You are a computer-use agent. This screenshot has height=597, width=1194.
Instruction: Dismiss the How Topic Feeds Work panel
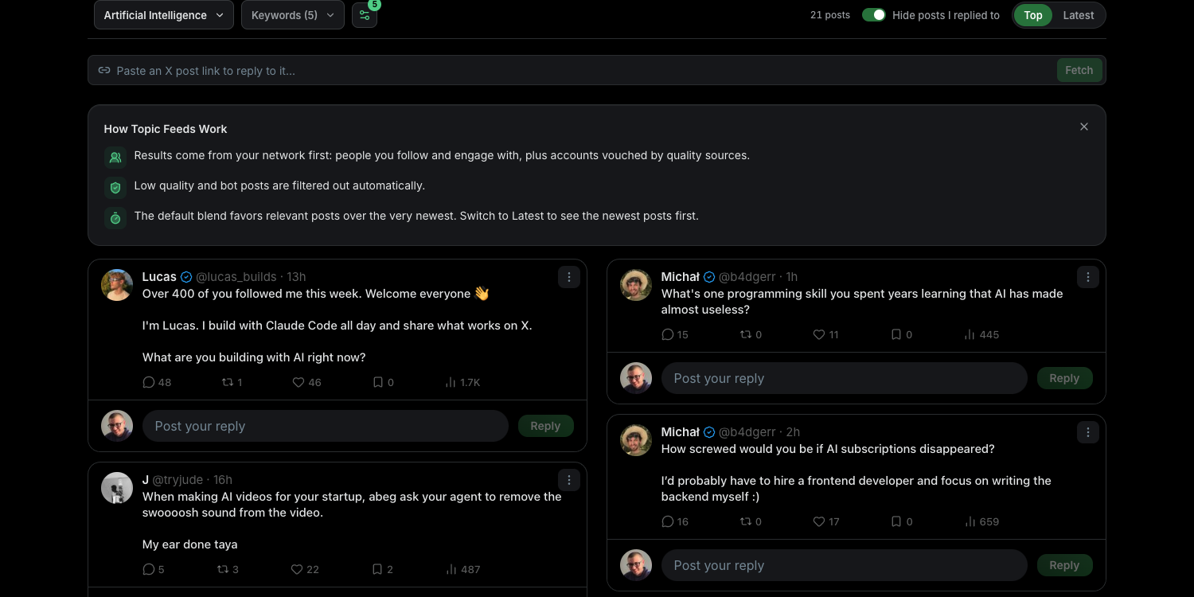point(1083,127)
